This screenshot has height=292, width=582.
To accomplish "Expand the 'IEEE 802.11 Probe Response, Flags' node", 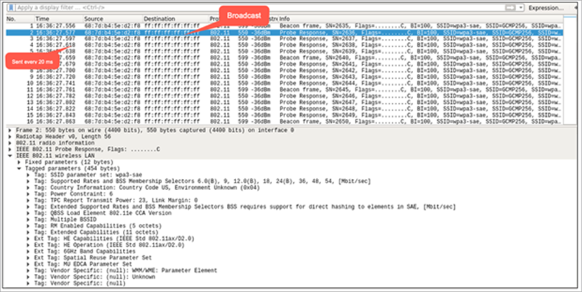I will [10, 149].
